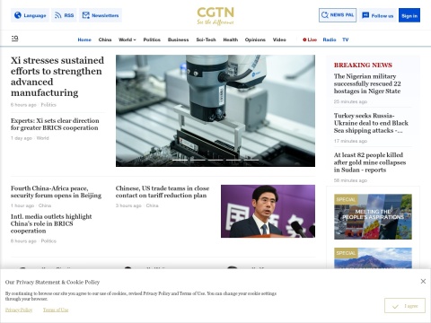Image resolution: width=431 pixels, height=323 pixels.
Task: Open the Experts BRICS cooperation article
Action: pos(55,124)
